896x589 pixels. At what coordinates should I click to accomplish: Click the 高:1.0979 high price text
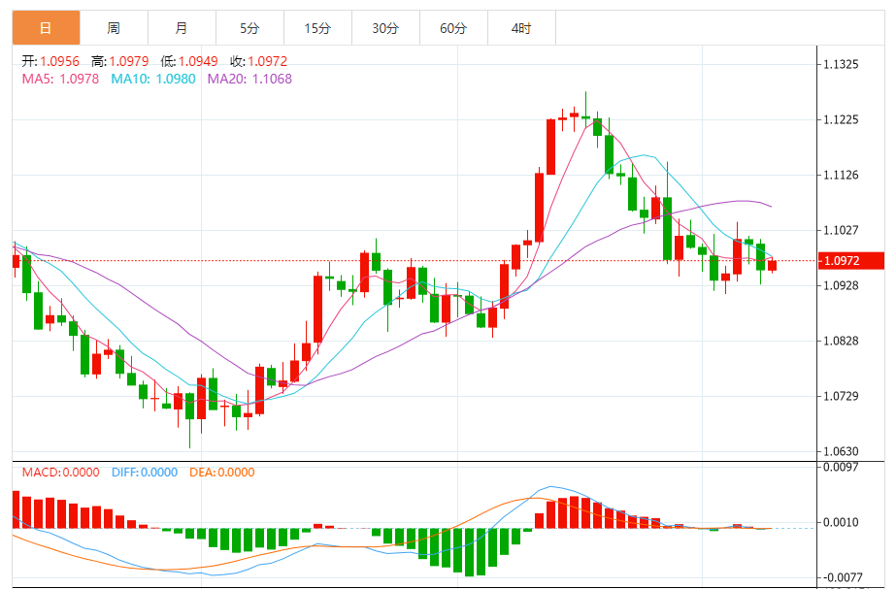tap(120, 62)
